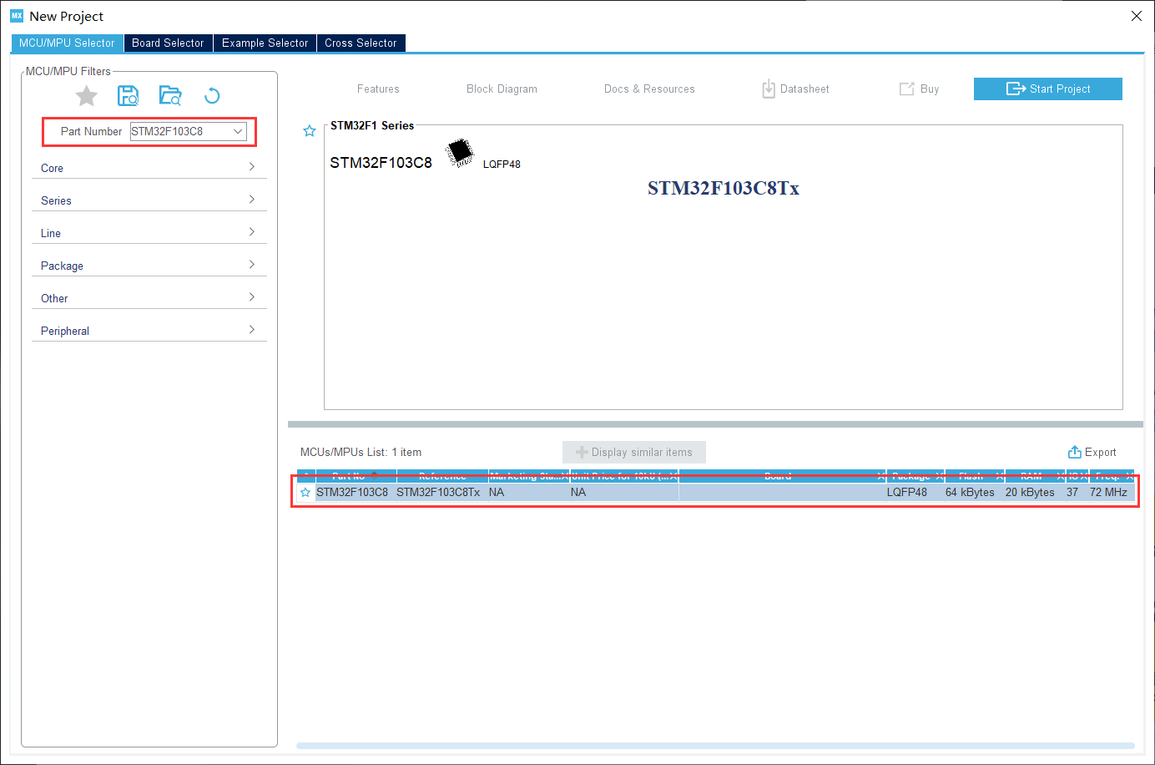Switch to the MCU/MPU Selector tab
This screenshot has width=1155, height=765.
(67, 43)
